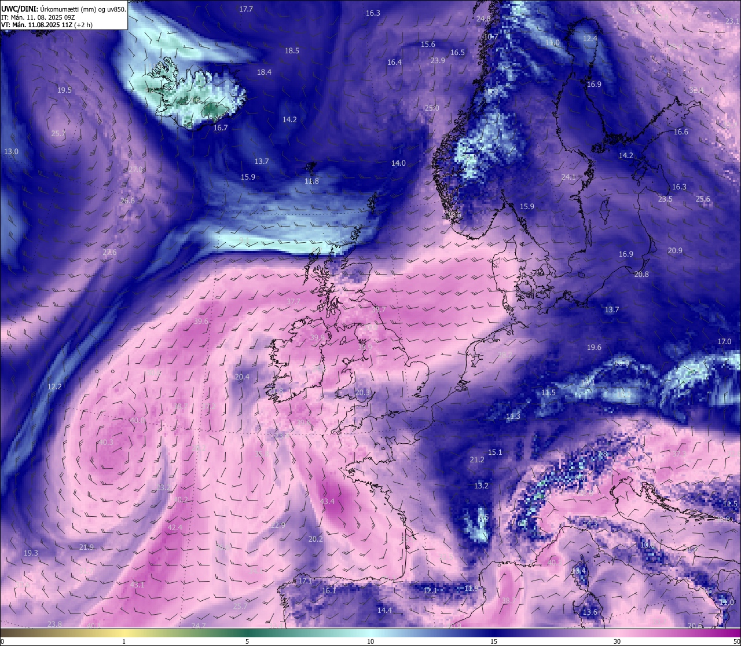Select the 19.3 value at lower left

point(31,553)
